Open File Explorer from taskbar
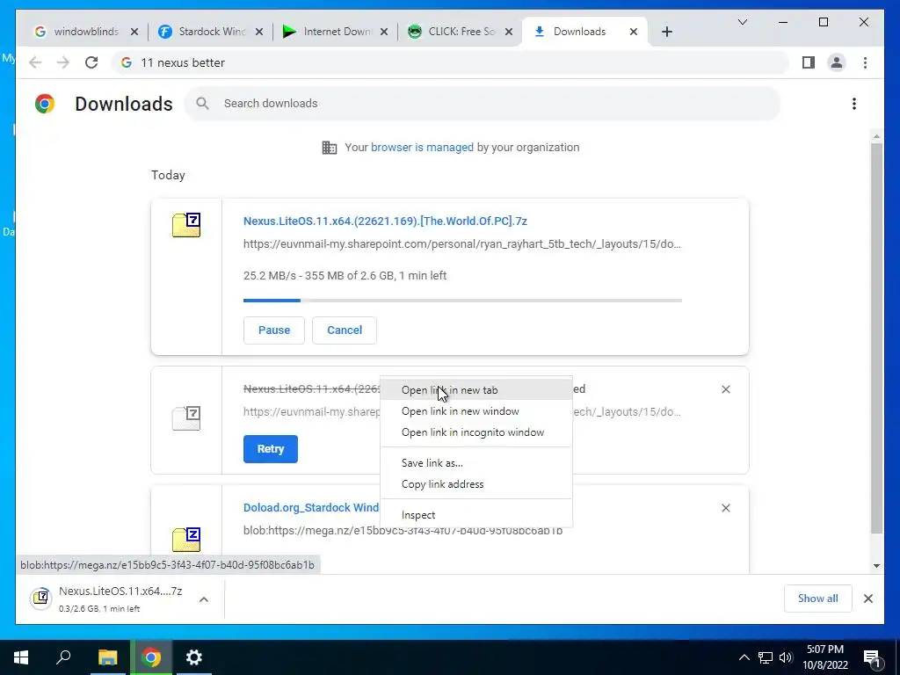The width and height of the screenshot is (900, 675). click(107, 657)
